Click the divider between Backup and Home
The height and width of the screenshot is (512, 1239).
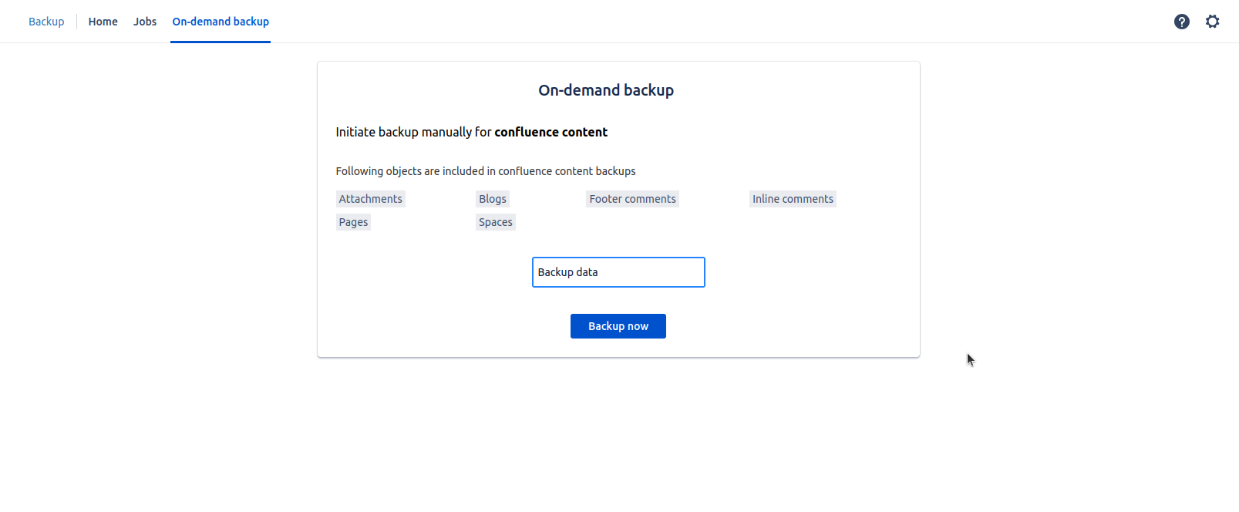click(76, 22)
